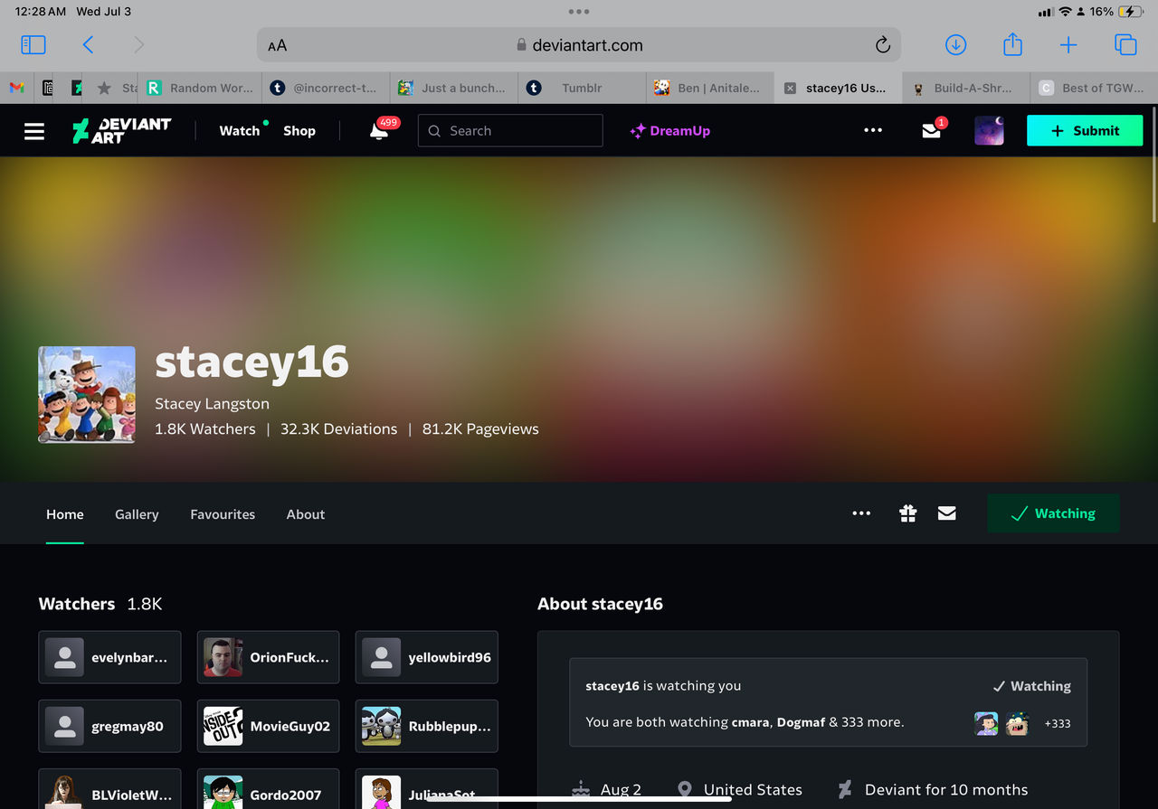Click the deviantart.com address bar
Image resolution: width=1158 pixels, height=809 pixels.
click(579, 45)
